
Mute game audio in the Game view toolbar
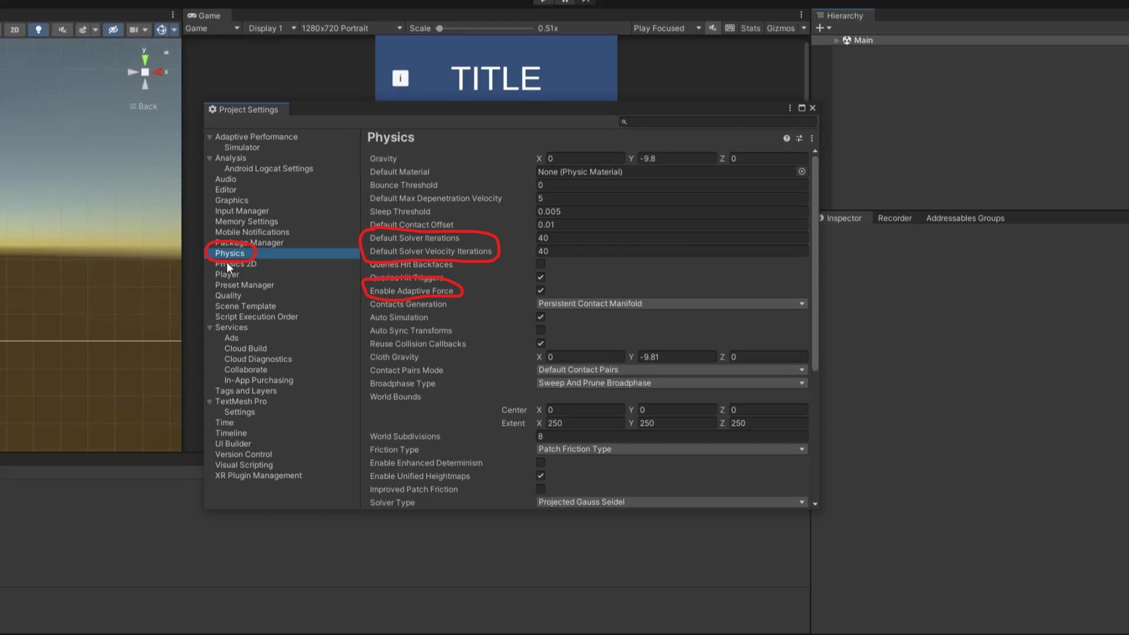[712, 28]
